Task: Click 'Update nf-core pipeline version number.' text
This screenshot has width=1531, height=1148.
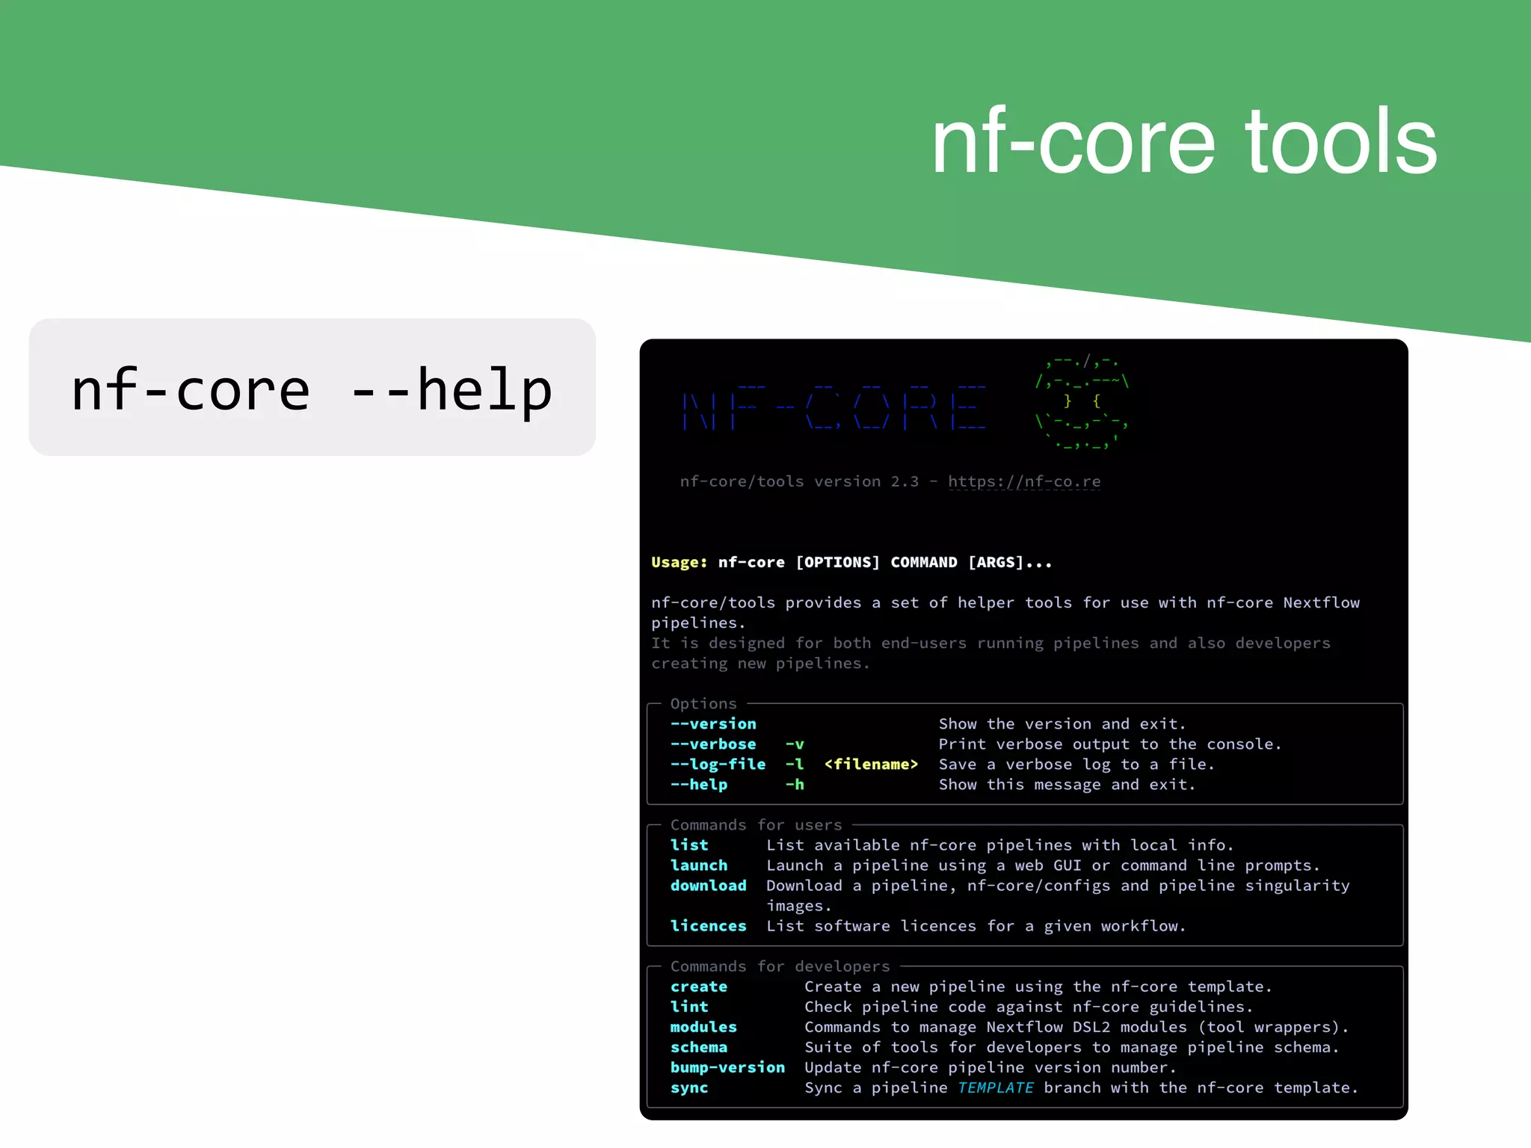Action: click(x=991, y=1067)
